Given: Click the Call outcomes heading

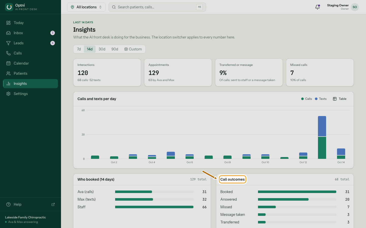Looking at the screenshot, I should point(233,179).
